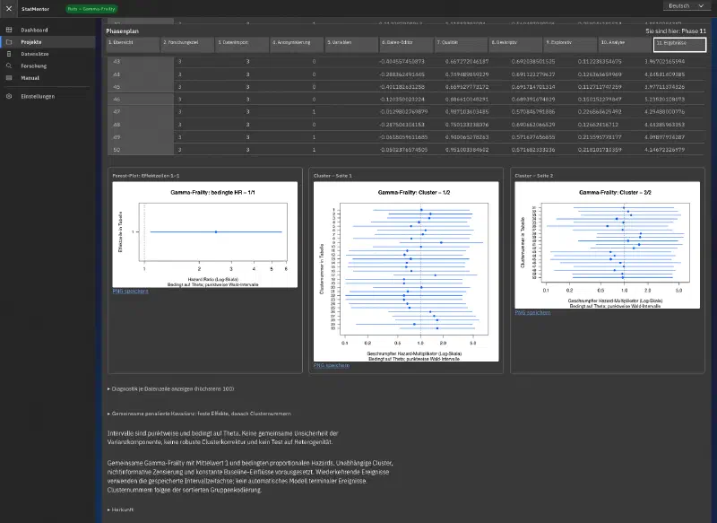Click PNG speichern under Cluster Seite 1
Image resolution: width=717 pixels, height=523 pixels.
[332, 365]
